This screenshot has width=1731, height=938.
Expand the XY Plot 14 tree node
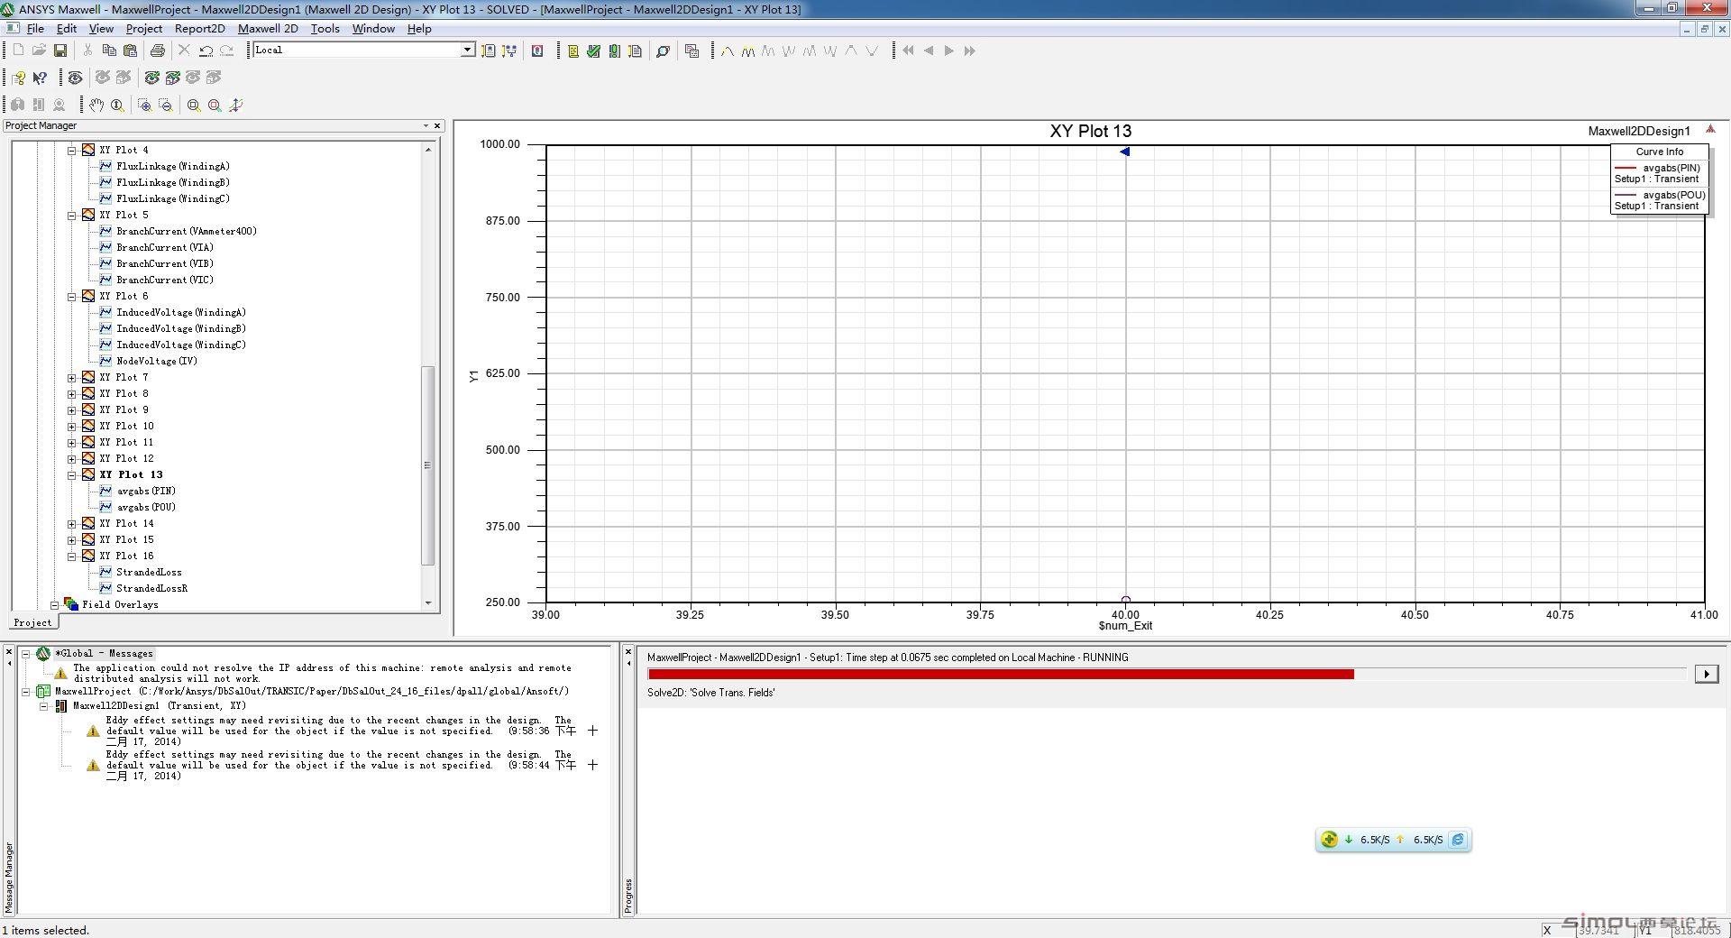coord(72,524)
